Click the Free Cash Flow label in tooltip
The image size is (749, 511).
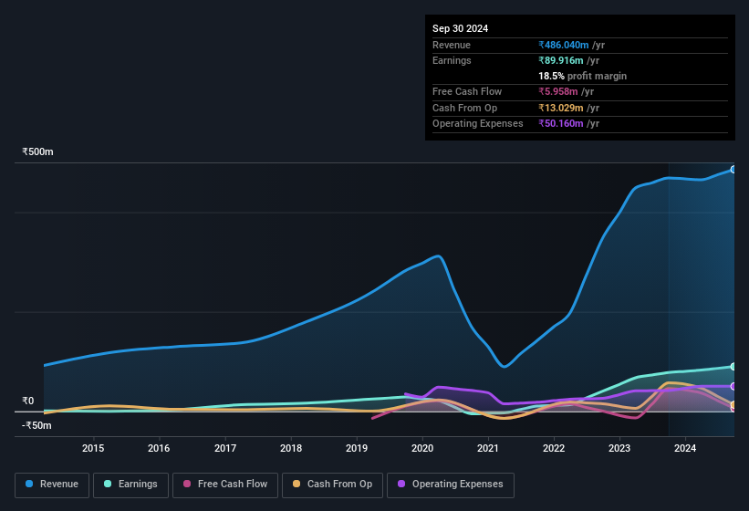(x=467, y=91)
